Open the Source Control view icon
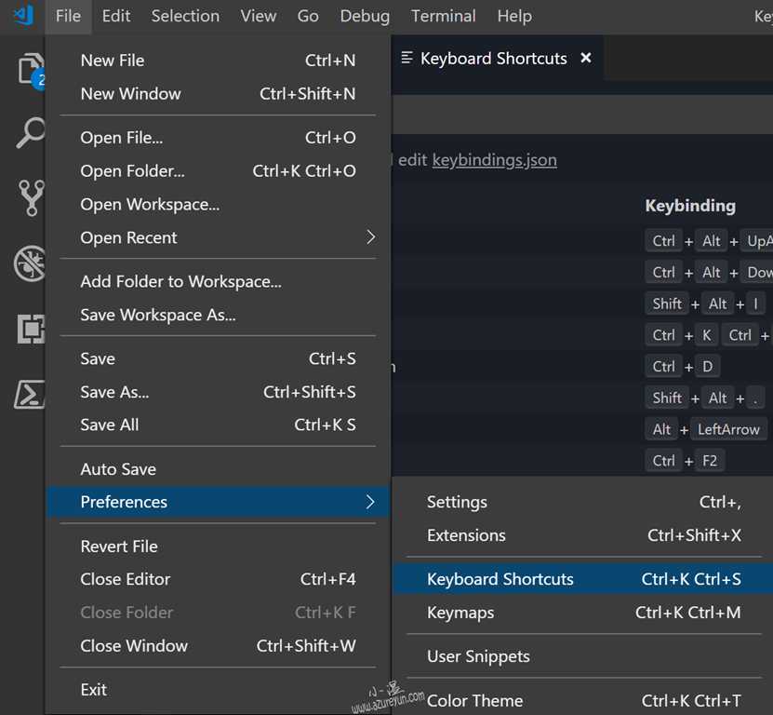Image resolution: width=773 pixels, height=715 pixels. 32,198
